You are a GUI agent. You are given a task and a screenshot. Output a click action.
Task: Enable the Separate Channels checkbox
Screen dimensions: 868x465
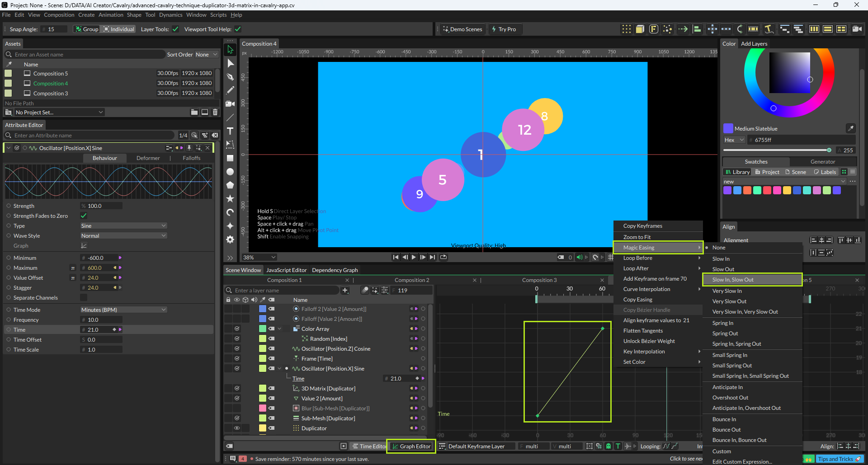point(84,298)
